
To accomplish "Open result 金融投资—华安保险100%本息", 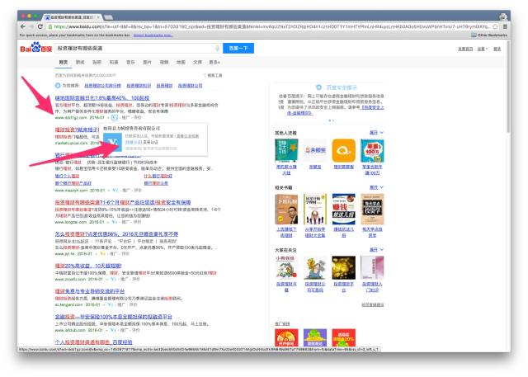I will pyautogui.click(x=114, y=317).
